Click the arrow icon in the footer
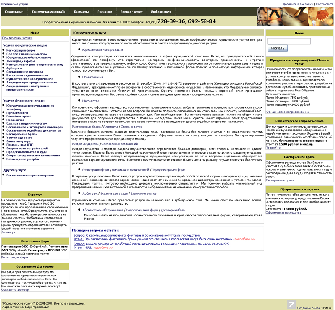 pos(291,305)
